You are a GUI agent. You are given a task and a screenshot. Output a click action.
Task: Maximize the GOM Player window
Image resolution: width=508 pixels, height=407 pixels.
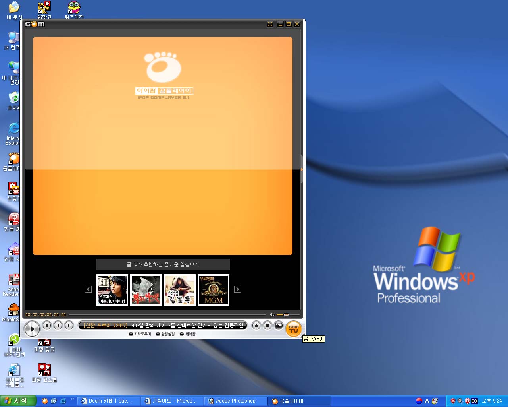click(289, 24)
